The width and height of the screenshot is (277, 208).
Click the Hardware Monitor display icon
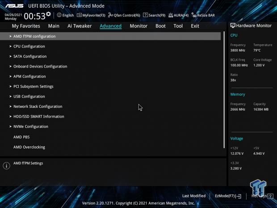(233, 25)
